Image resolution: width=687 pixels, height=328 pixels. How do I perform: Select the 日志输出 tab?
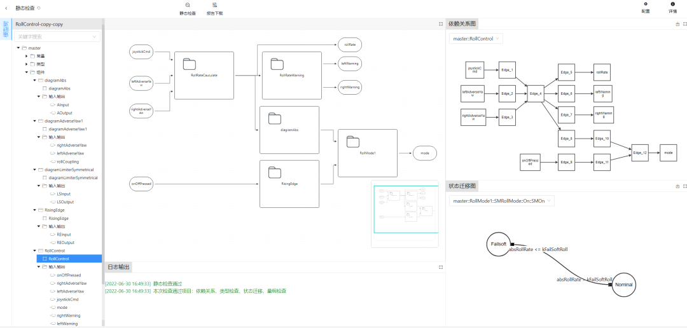click(119, 267)
